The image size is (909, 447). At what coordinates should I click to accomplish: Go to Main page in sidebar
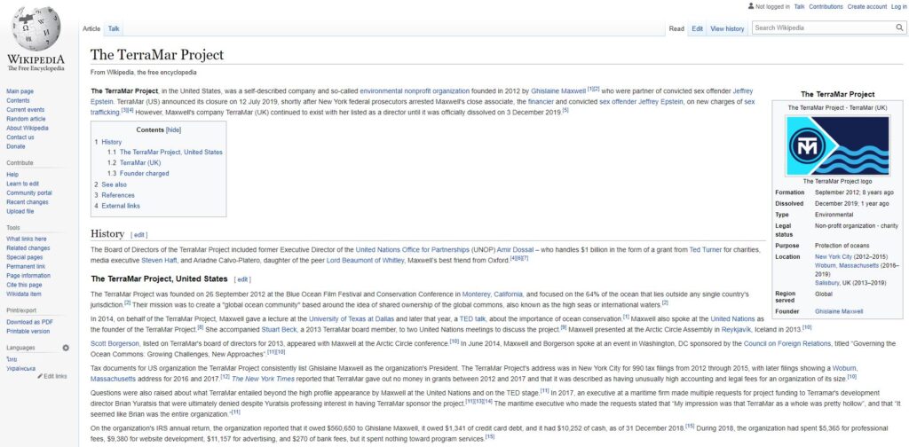(x=20, y=91)
